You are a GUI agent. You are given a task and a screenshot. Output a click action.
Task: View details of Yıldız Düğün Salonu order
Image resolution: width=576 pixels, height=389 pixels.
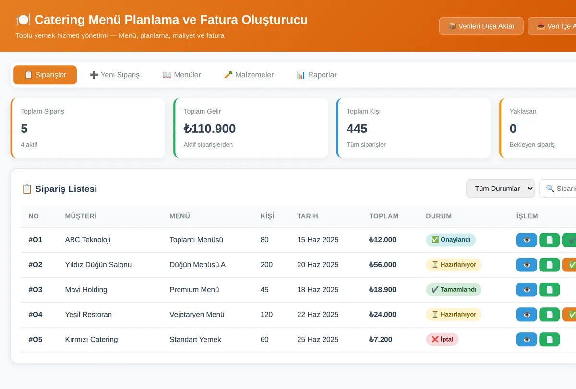point(527,265)
